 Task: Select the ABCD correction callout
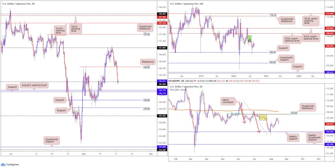228,101
